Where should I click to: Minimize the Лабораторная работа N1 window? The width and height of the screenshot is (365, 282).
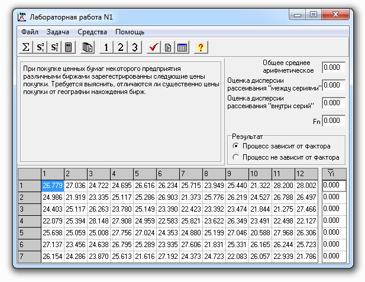coord(297,15)
